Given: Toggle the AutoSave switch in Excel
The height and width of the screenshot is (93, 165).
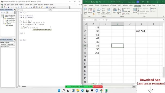Looking at the screenshot, I should (93, 2).
